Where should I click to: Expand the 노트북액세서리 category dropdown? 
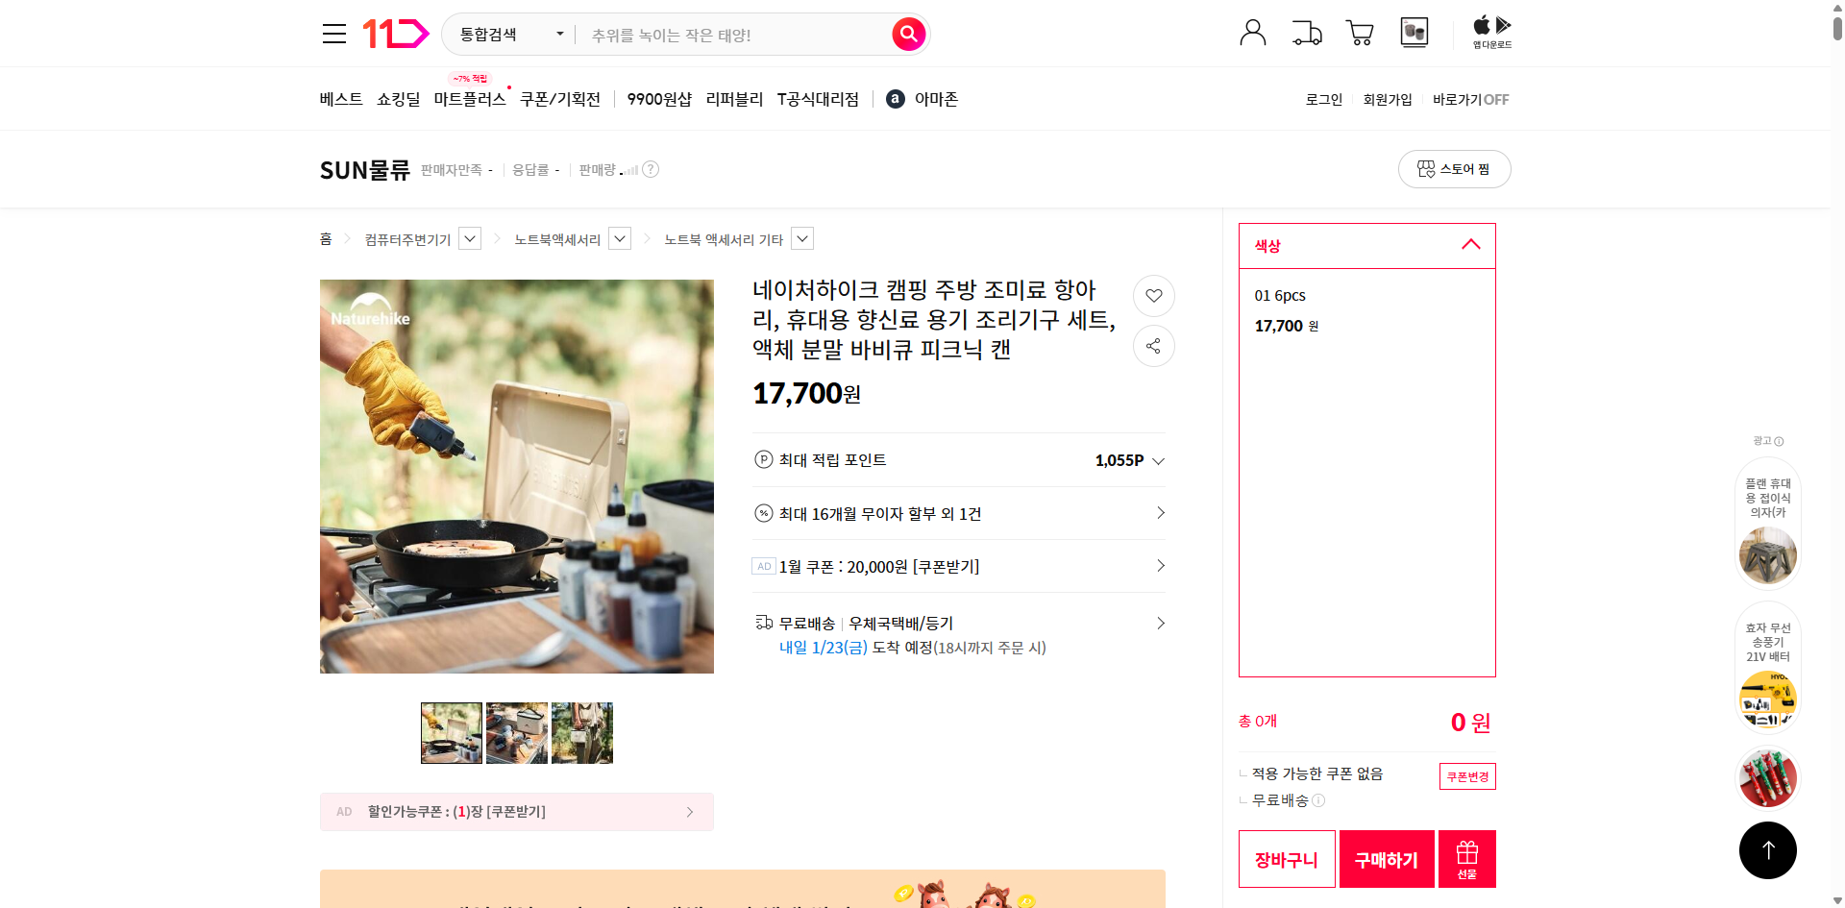pos(620,238)
